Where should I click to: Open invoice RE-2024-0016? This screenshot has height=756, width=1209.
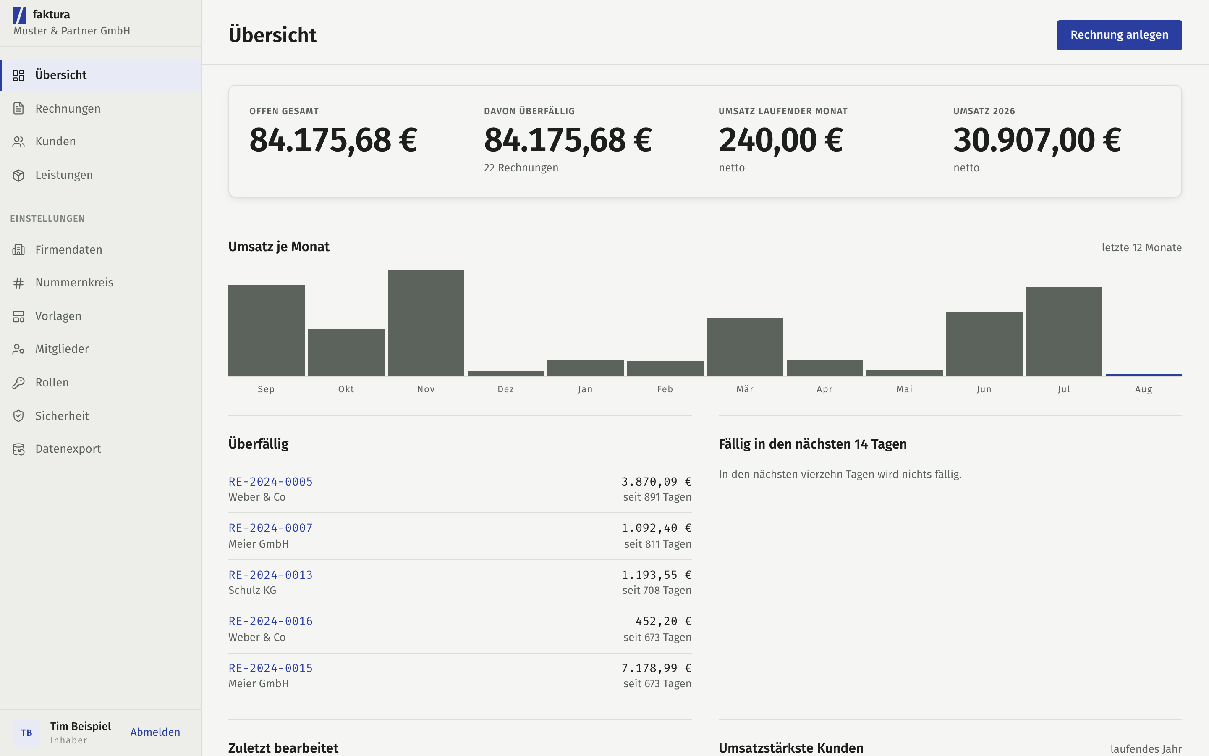click(x=270, y=621)
